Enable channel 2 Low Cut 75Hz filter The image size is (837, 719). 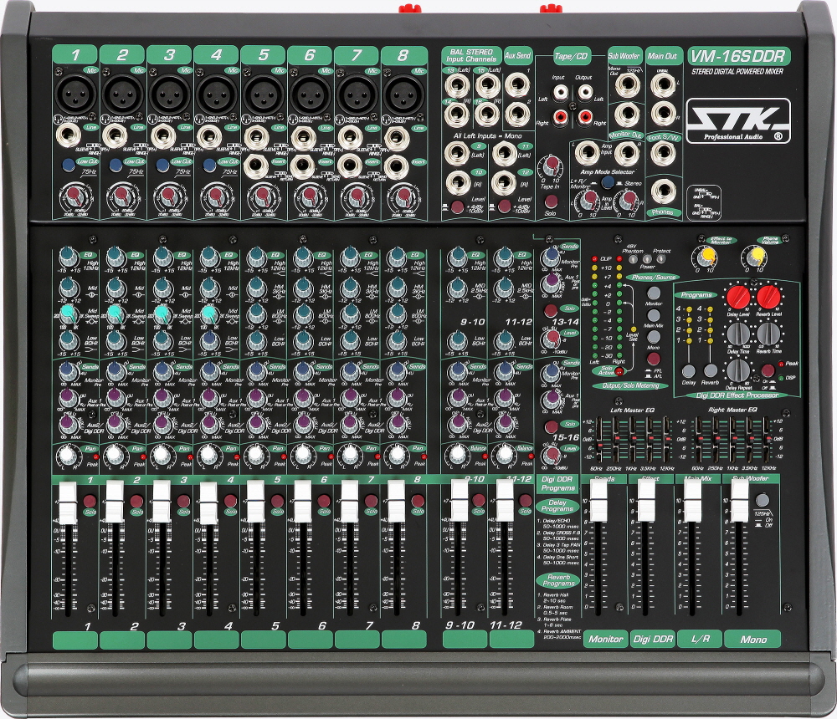tap(116, 165)
